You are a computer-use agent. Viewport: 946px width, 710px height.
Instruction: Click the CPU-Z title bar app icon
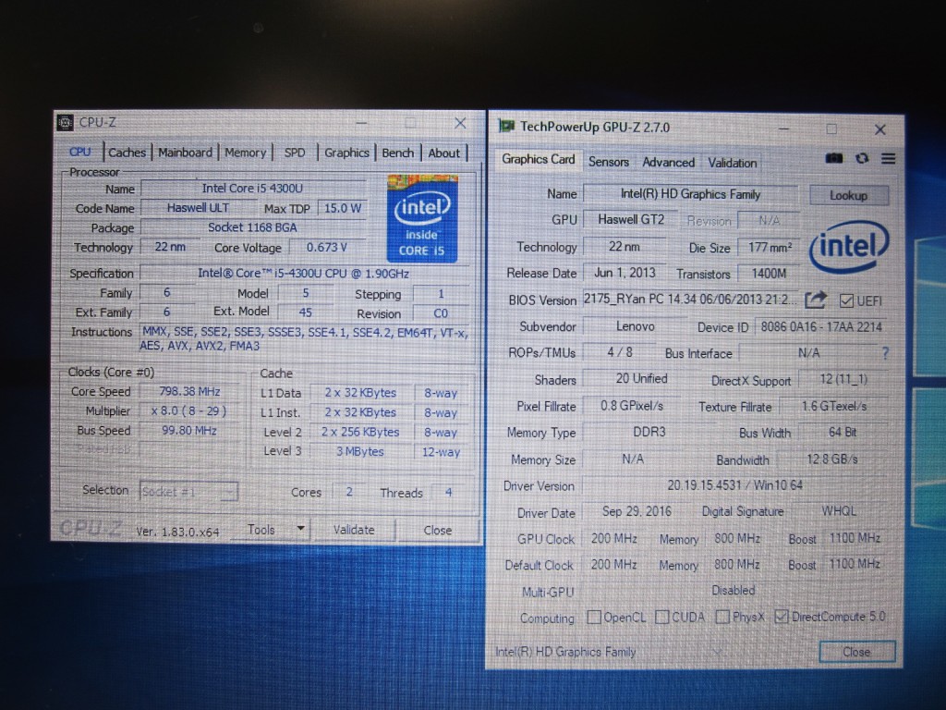click(x=66, y=122)
